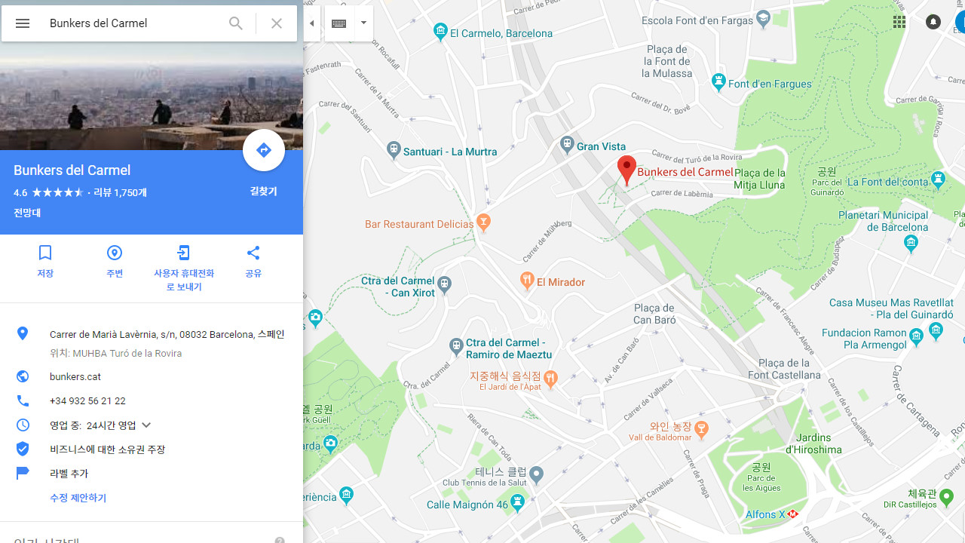Viewport: 965px width, 543px height.
Task: Send place to phone icon
Action: coord(184,253)
